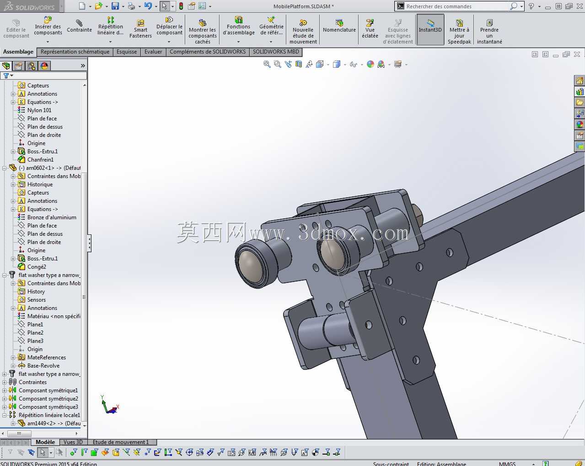585x466 pixels.
Task: Click the zoom to fit icon
Action: coord(267,64)
